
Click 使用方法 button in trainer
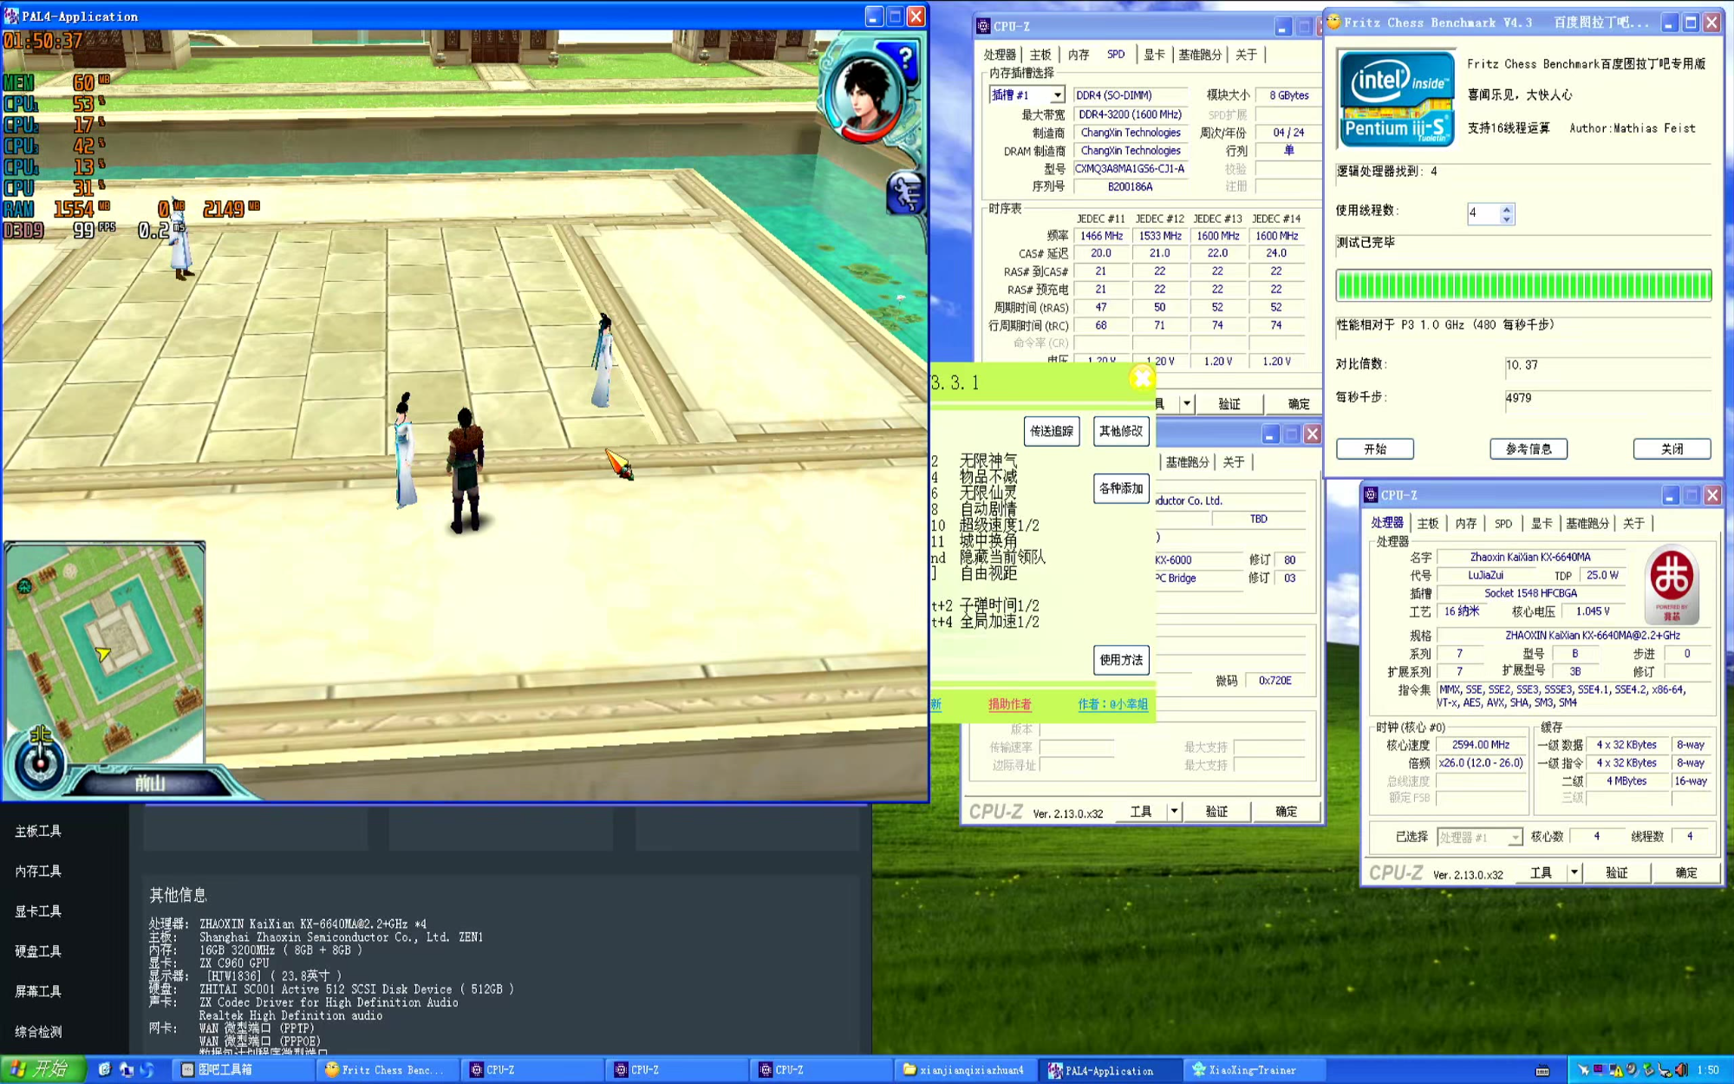[1121, 660]
